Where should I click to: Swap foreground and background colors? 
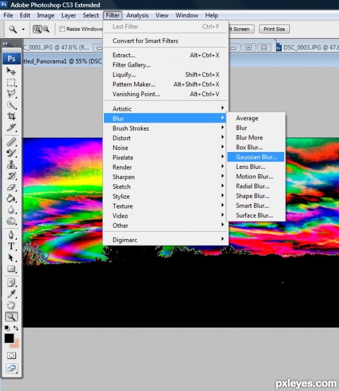(16, 328)
